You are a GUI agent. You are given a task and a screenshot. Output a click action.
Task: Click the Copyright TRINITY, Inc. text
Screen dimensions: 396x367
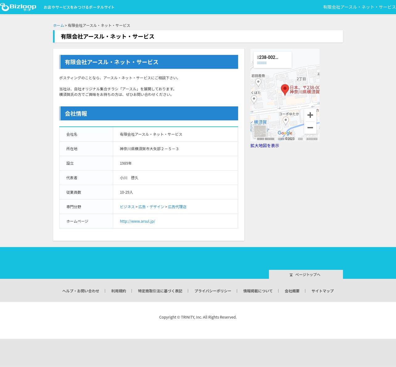(198, 317)
